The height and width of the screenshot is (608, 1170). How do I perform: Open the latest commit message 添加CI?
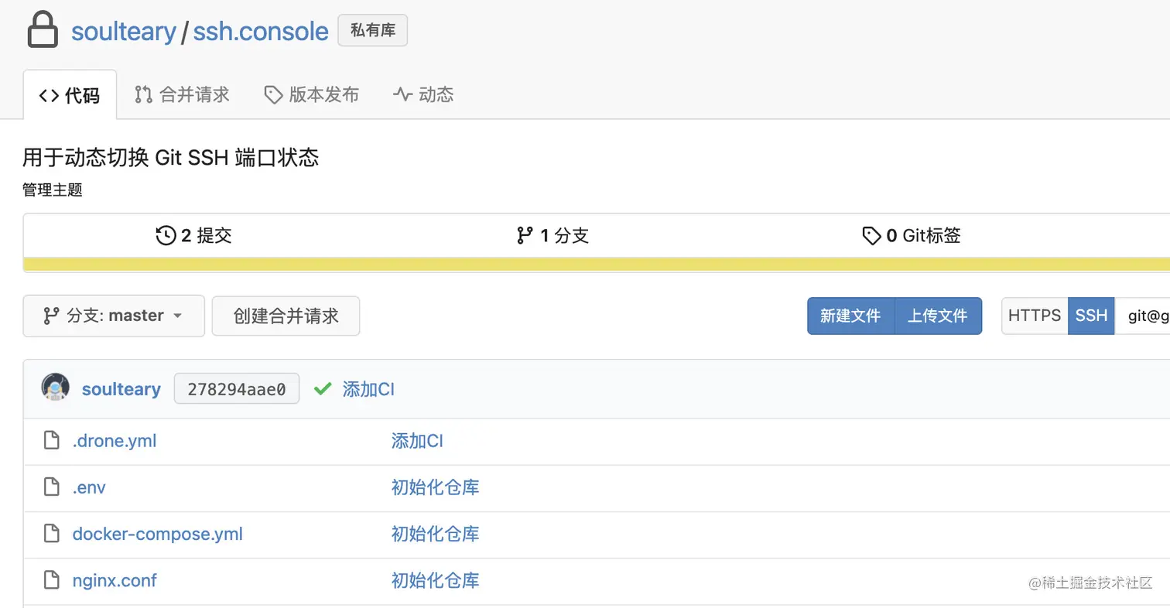[368, 389]
